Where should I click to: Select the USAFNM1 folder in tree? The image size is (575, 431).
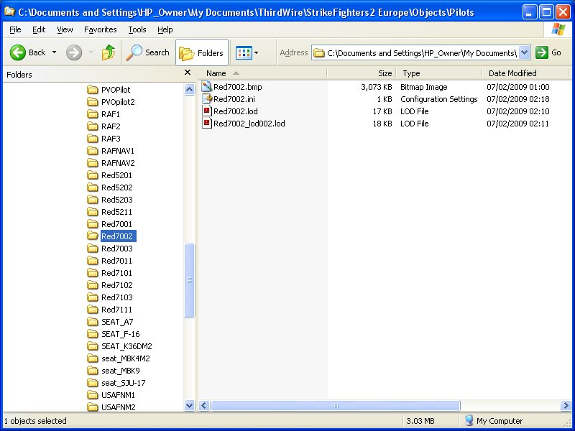118,395
